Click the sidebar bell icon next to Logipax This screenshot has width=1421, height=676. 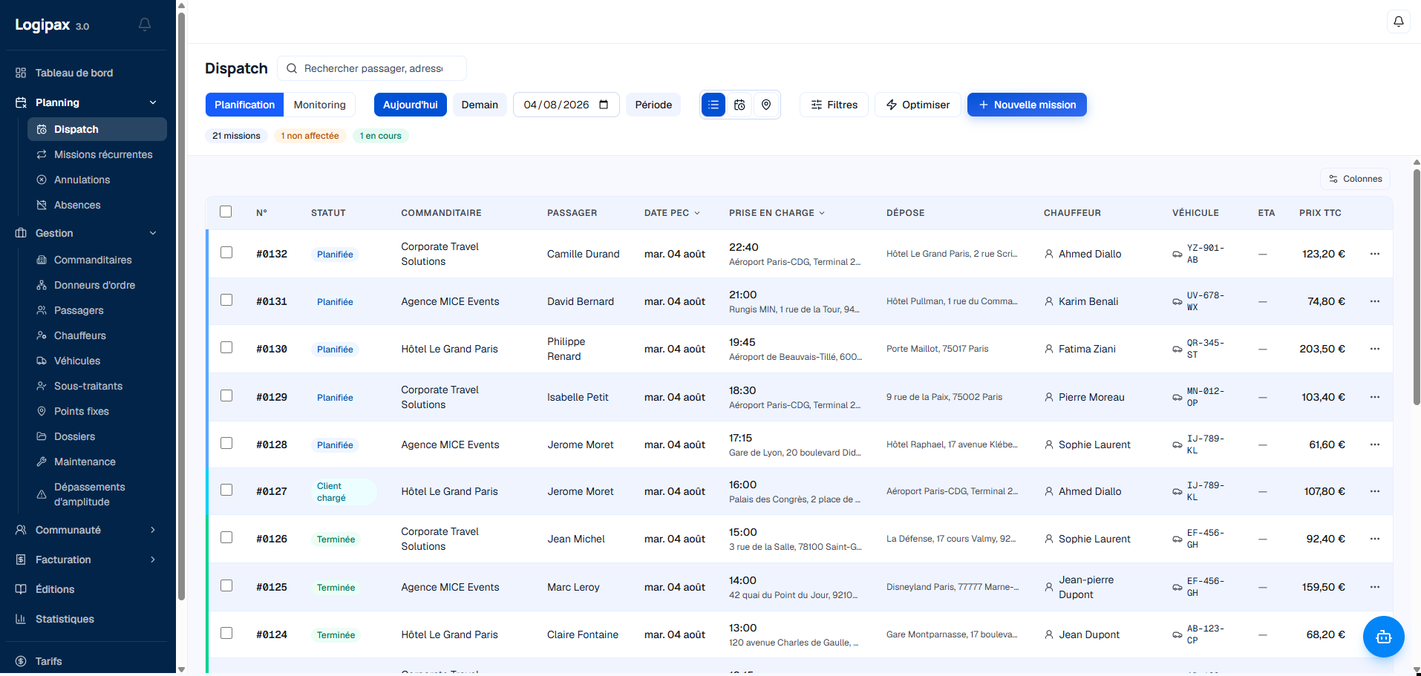coord(145,24)
